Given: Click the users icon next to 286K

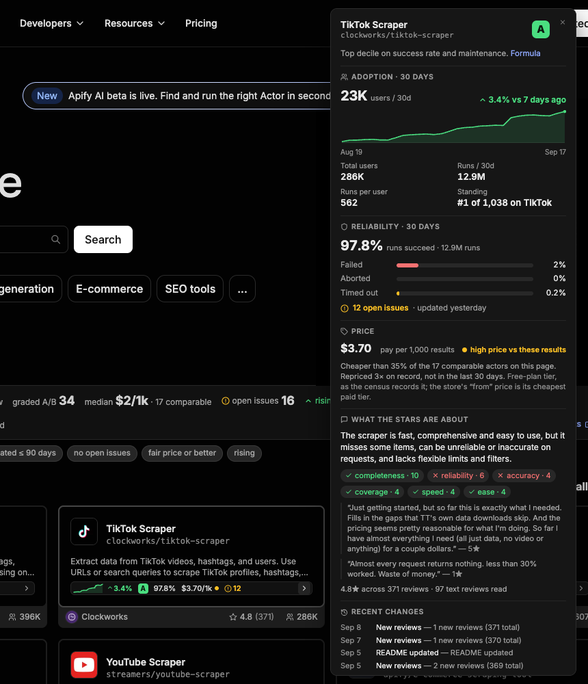Looking at the screenshot, I should 290,617.
